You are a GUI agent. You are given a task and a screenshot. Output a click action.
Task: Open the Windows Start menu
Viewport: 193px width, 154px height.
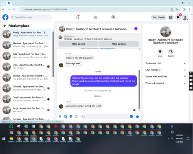3,139
